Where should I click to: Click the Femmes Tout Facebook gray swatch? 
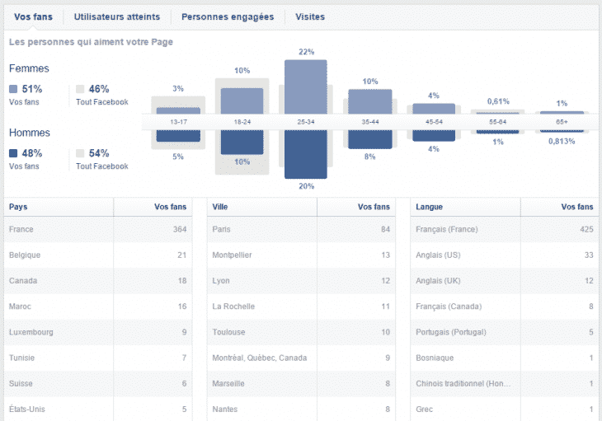80,89
